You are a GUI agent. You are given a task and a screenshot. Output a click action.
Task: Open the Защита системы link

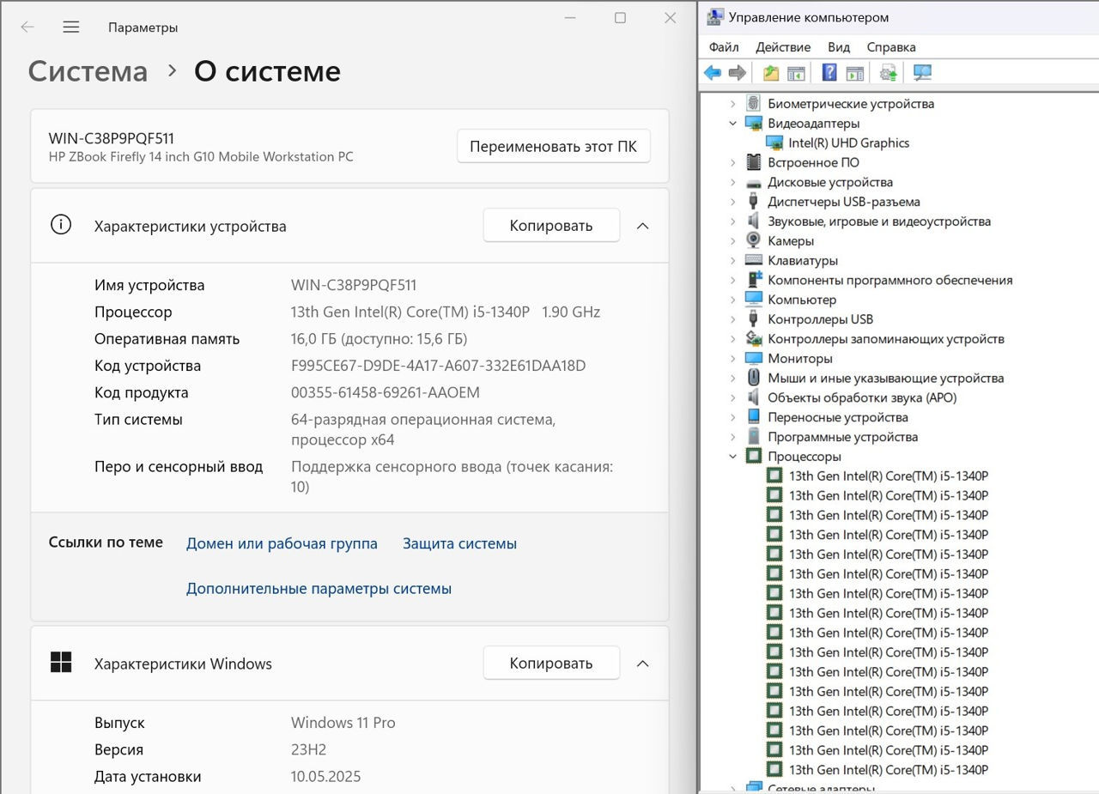tap(459, 543)
